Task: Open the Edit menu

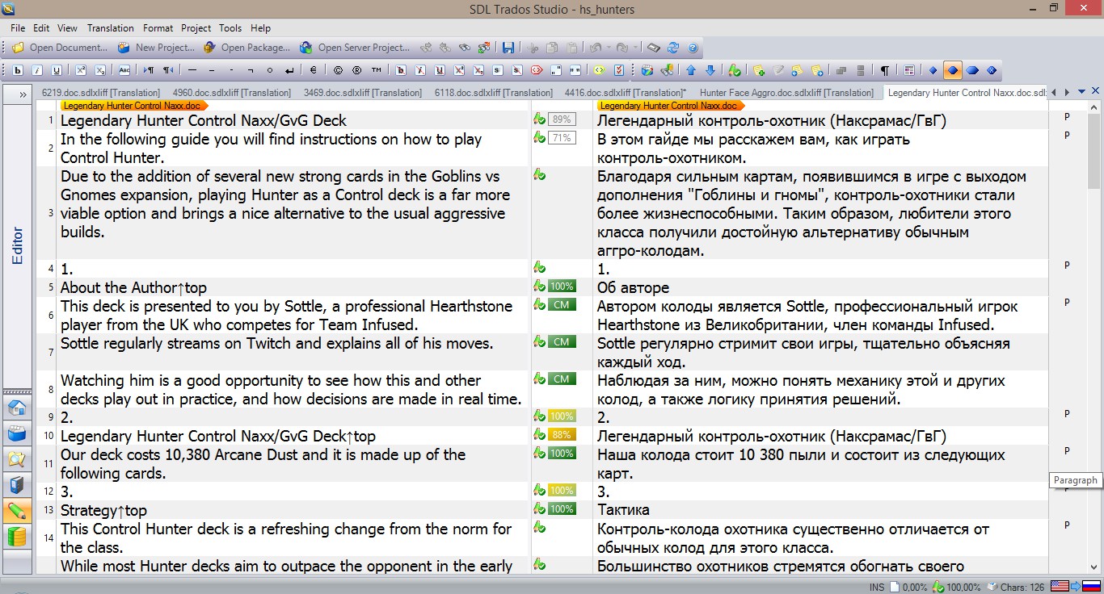Action: click(41, 28)
